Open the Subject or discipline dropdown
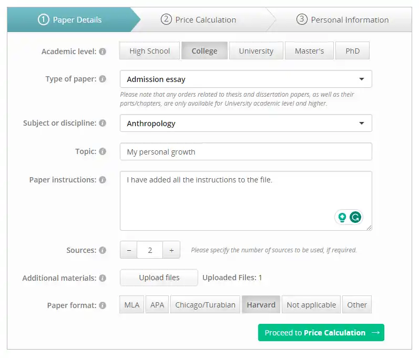Viewport: 419px width, 358px height. coord(246,123)
